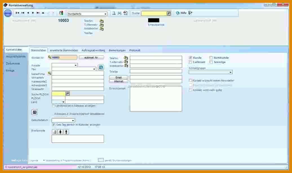Click the printer icon in the toolbar

pos(120,13)
